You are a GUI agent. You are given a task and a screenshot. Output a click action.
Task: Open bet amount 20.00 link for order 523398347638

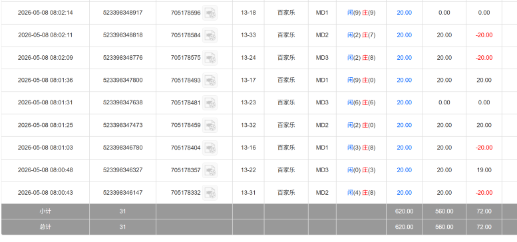point(404,102)
